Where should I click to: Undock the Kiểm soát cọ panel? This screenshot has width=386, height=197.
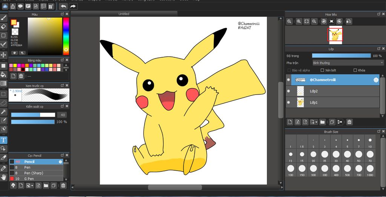(62, 106)
